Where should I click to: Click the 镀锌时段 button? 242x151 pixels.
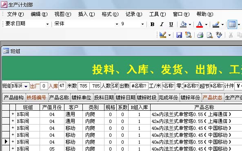pos(147,97)
